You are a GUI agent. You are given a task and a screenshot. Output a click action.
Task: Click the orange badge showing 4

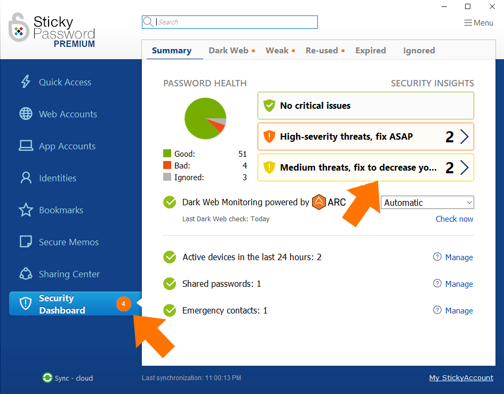123,304
